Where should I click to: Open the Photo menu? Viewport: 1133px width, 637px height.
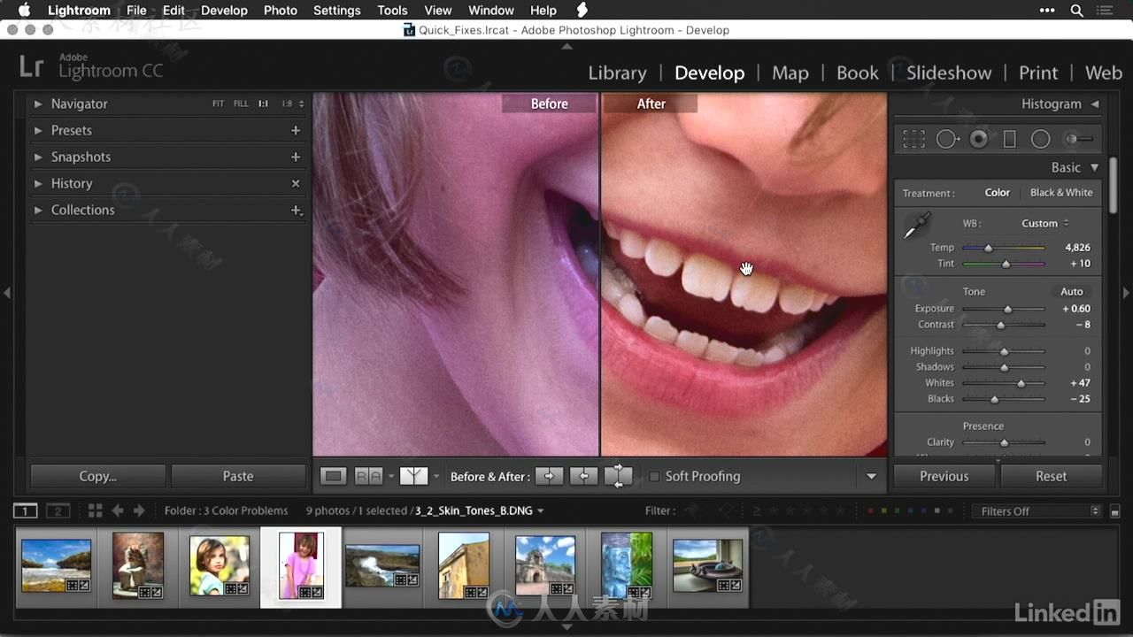pyautogui.click(x=280, y=11)
